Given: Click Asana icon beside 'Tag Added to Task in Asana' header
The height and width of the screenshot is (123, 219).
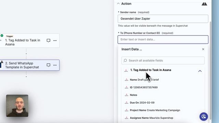Looking at the screenshot, I should [x=126, y=70].
